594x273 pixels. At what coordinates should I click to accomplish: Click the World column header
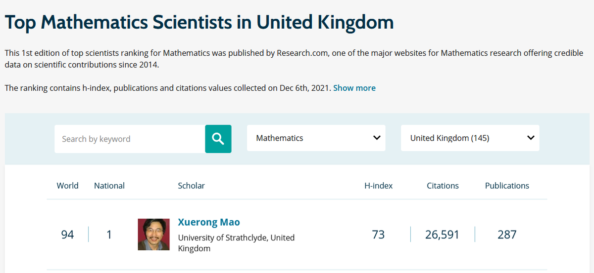coord(67,186)
